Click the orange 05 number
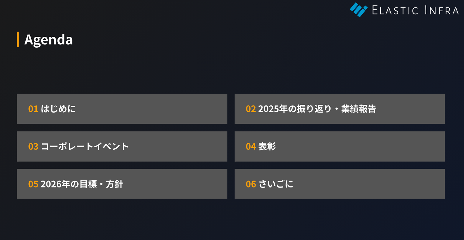This screenshot has width=464, height=240. click(x=33, y=184)
